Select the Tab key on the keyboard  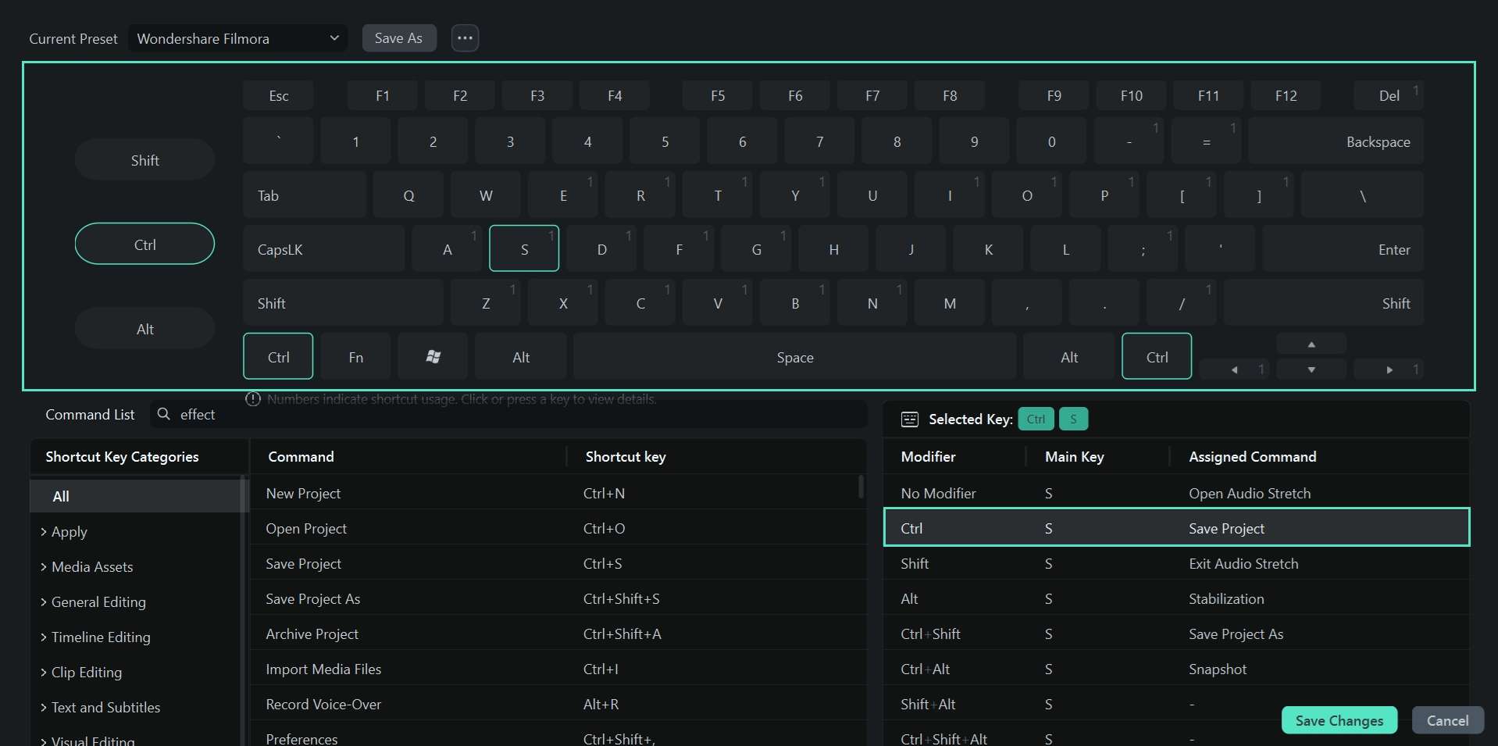pyautogui.click(x=305, y=195)
